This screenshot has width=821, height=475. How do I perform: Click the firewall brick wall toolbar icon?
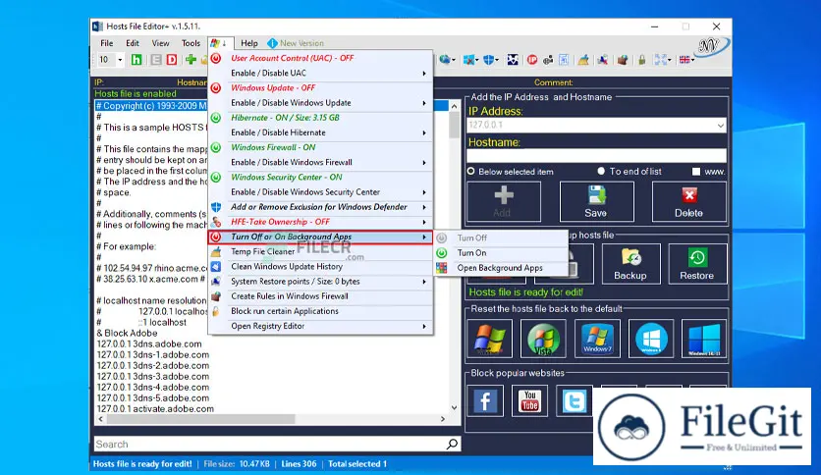tap(622, 60)
